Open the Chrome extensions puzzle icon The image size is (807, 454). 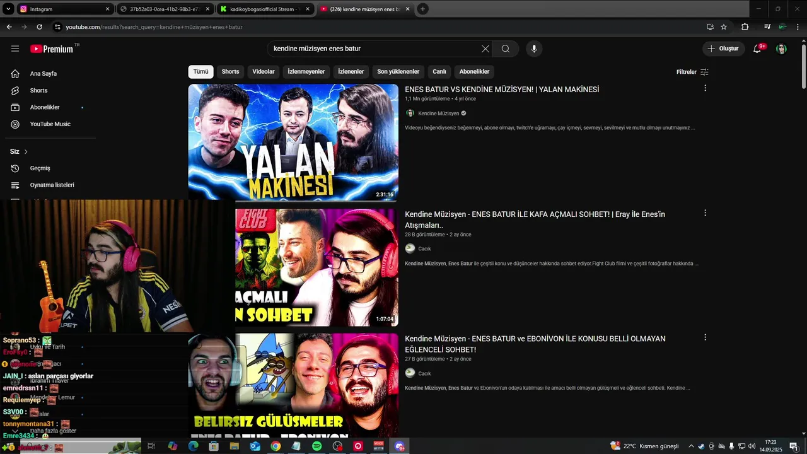click(745, 26)
